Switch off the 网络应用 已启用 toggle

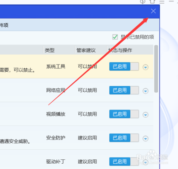point(124,90)
